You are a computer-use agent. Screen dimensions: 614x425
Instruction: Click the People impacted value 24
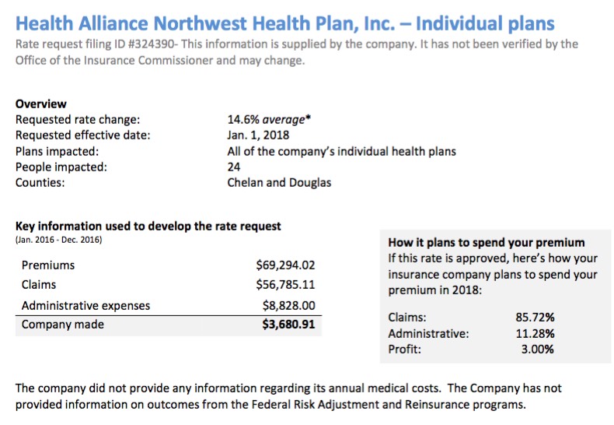click(234, 167)
